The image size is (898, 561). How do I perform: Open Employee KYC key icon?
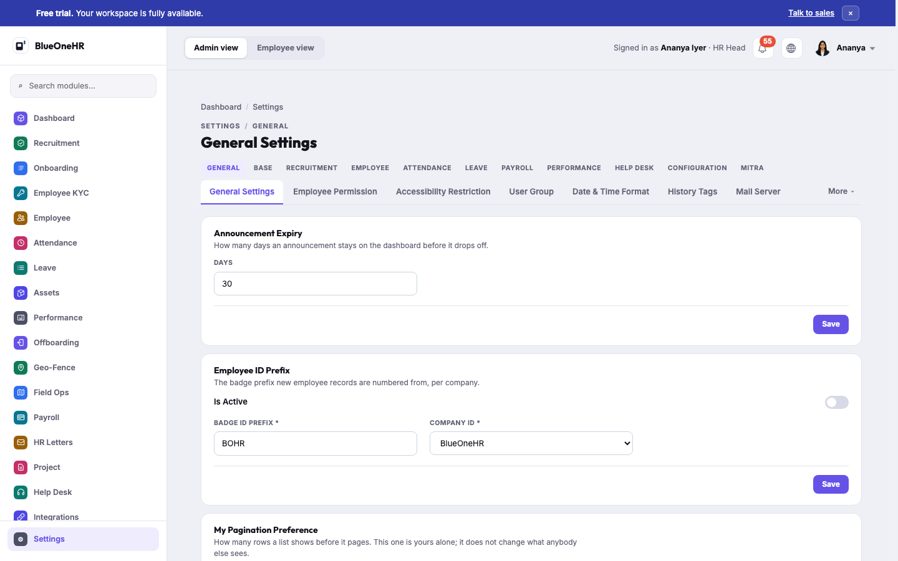click(x=21, y=193)
